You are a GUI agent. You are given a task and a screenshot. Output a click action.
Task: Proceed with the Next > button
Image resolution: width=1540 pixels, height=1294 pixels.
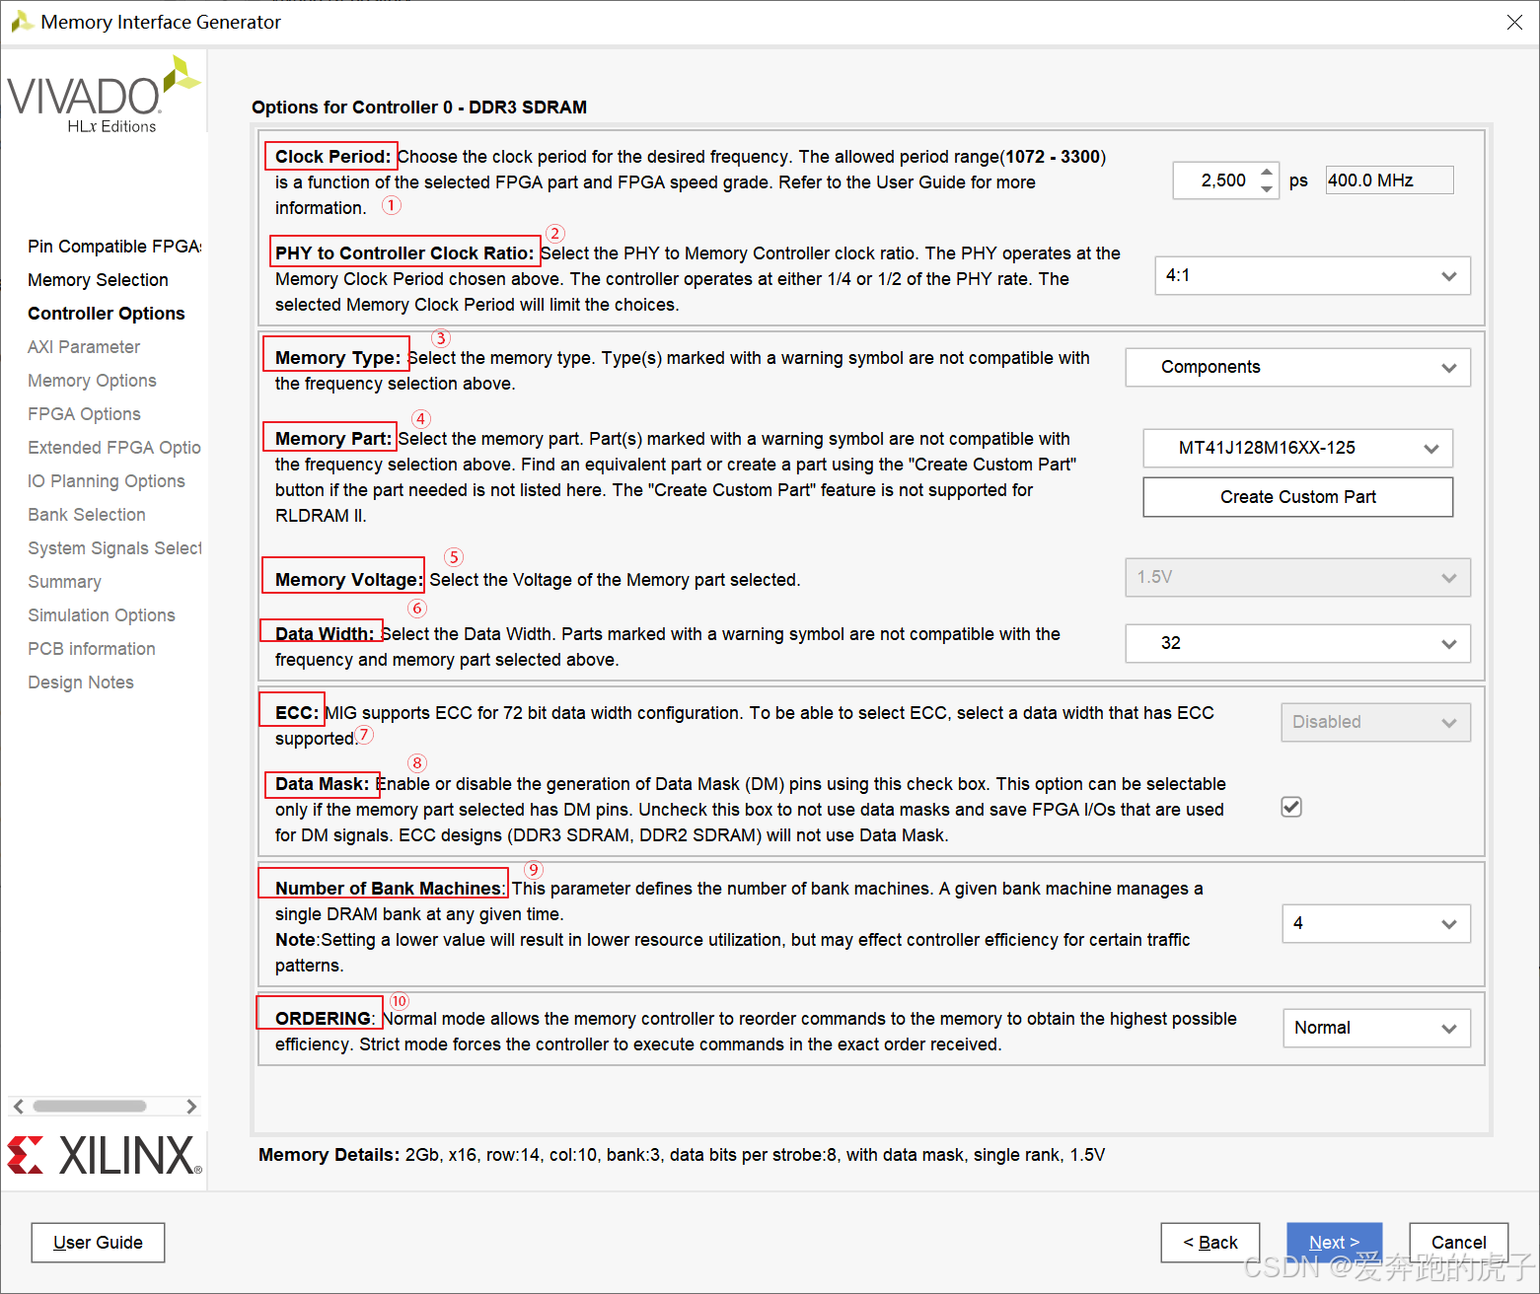pos(1334,1243)
